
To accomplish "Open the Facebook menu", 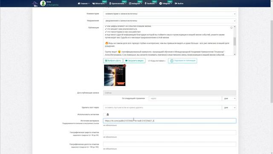I will coord(151,3).
